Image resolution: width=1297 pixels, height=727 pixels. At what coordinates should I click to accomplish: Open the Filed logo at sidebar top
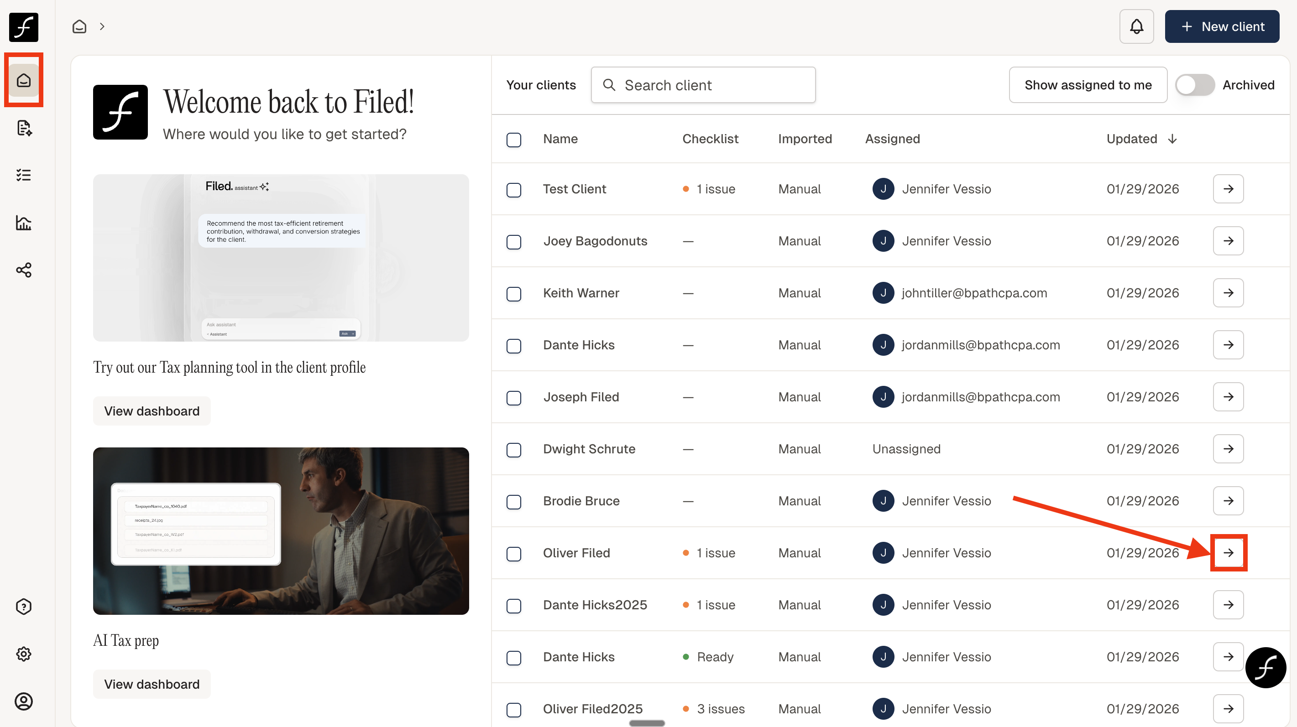point(24,27)
